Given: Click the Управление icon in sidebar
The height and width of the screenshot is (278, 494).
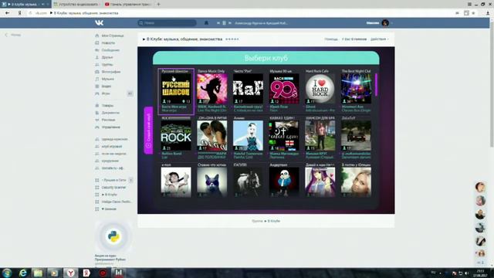Looking at the screenshot, I should click(x=97, y=127).
